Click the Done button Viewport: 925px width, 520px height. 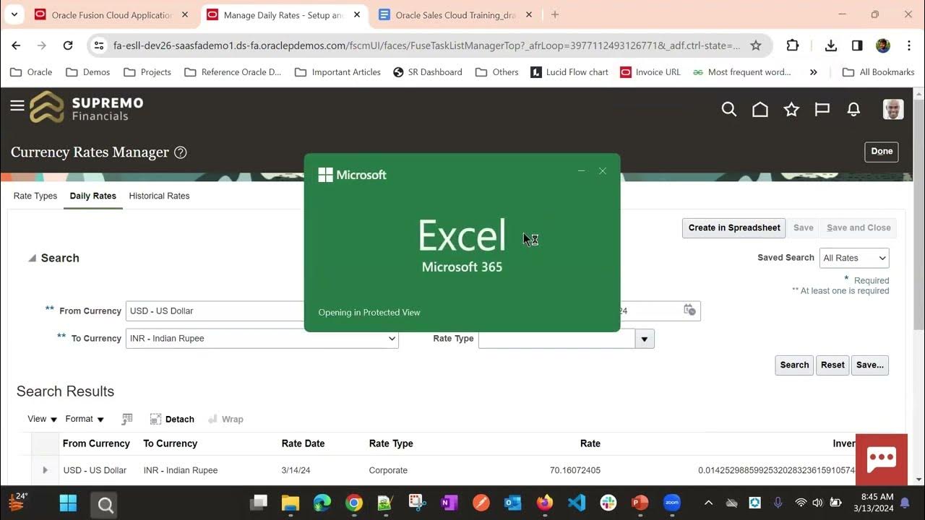[x=882, y=152]
